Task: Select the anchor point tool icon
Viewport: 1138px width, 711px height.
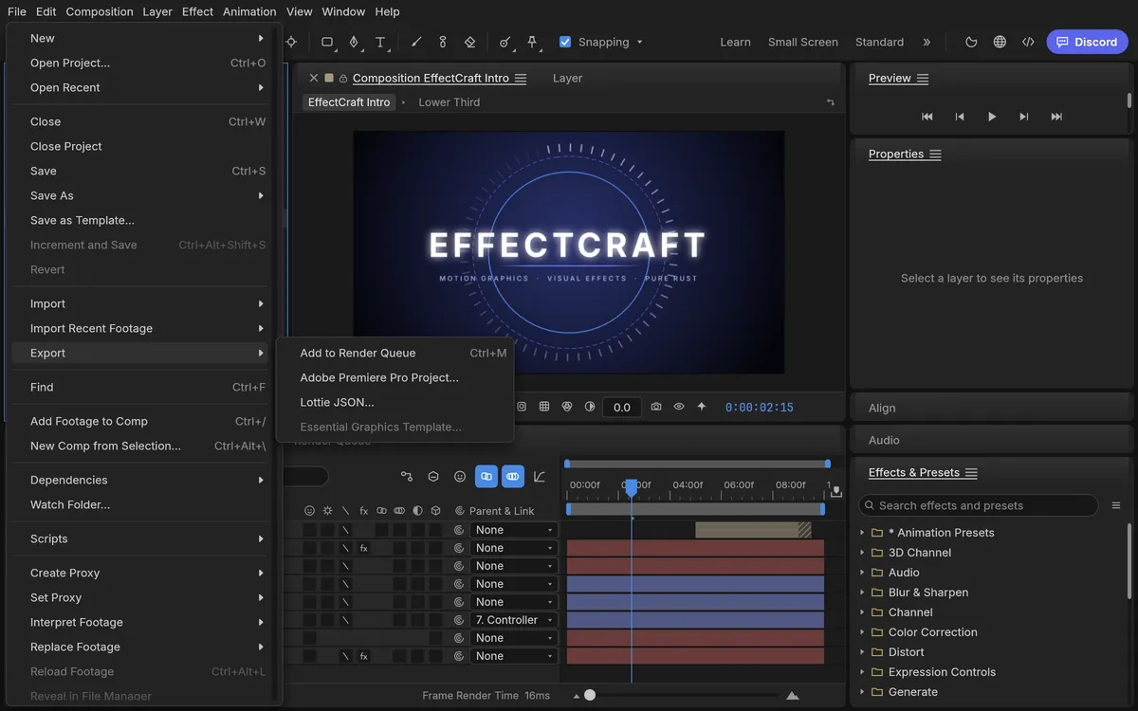Action: (291, 42)
